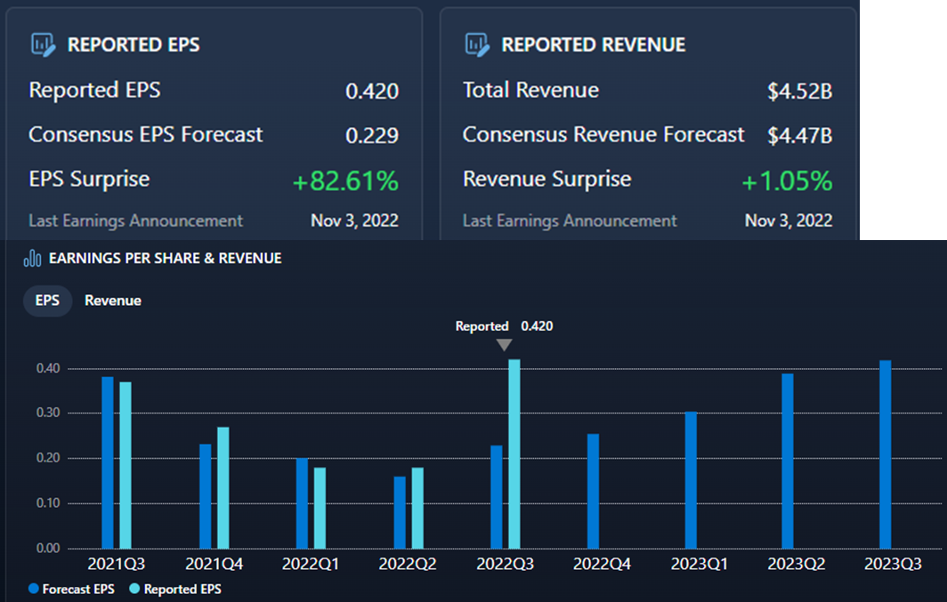
Task: Click the EPS Surprise +82.61% value
Action: (345, 182)
